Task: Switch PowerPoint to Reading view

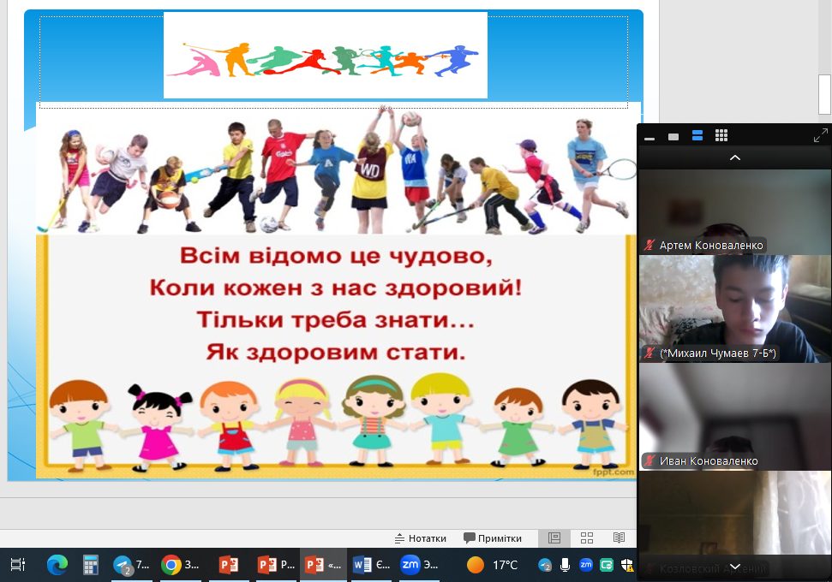Action: tap(619, 538)
